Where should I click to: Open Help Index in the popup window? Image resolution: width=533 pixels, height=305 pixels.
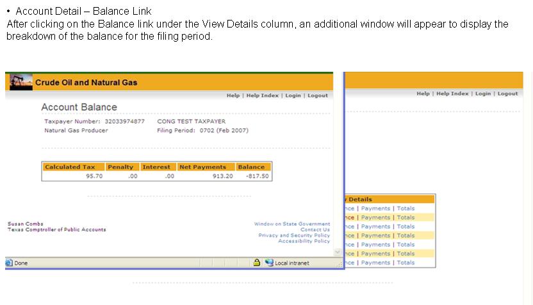pyautogui.click(x=263, y=95)
